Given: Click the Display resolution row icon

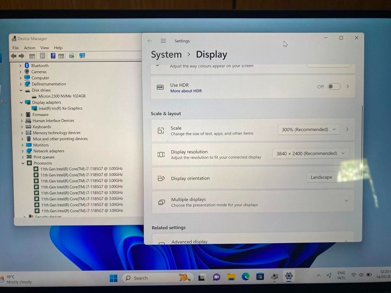Looking at the screenshot, I should [x=161, y=155].
